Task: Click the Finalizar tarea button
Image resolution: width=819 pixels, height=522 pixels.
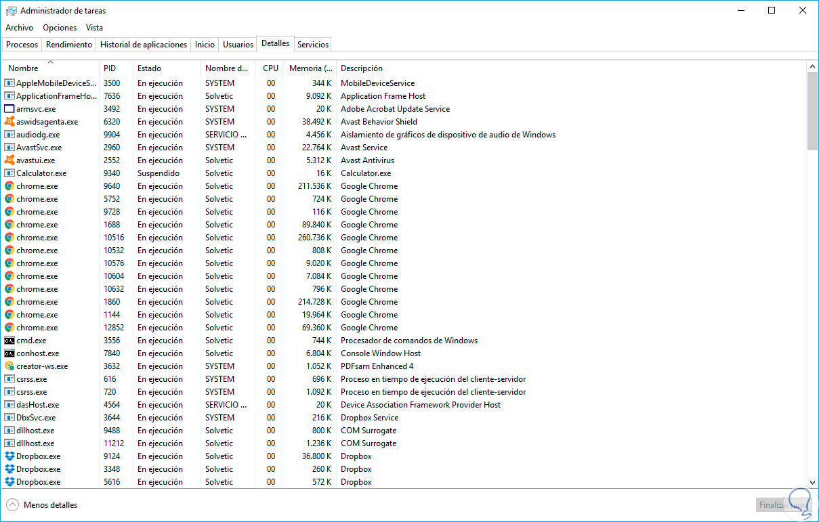Action: point(783,505)
